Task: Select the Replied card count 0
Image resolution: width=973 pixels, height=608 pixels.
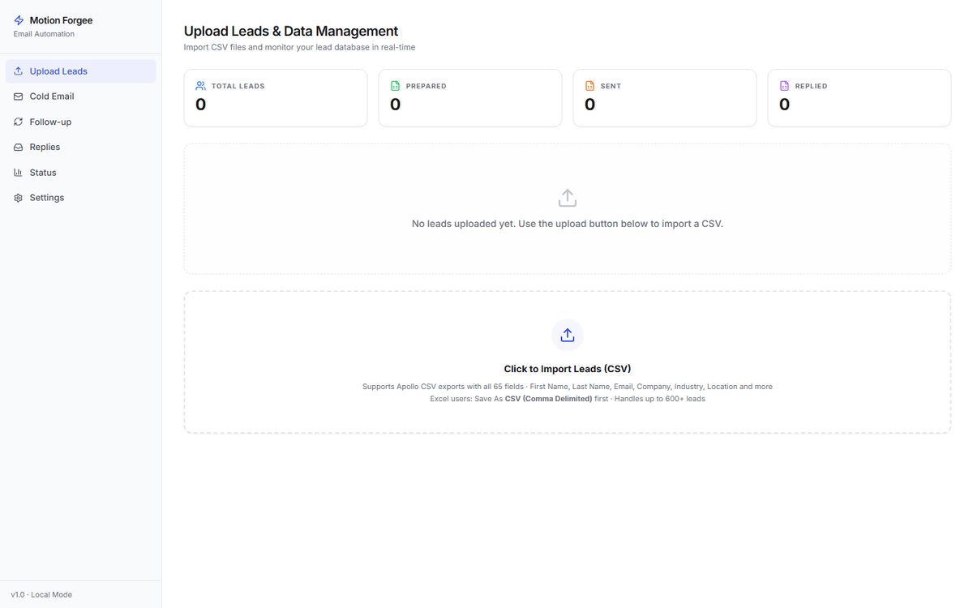Action: 785,105
